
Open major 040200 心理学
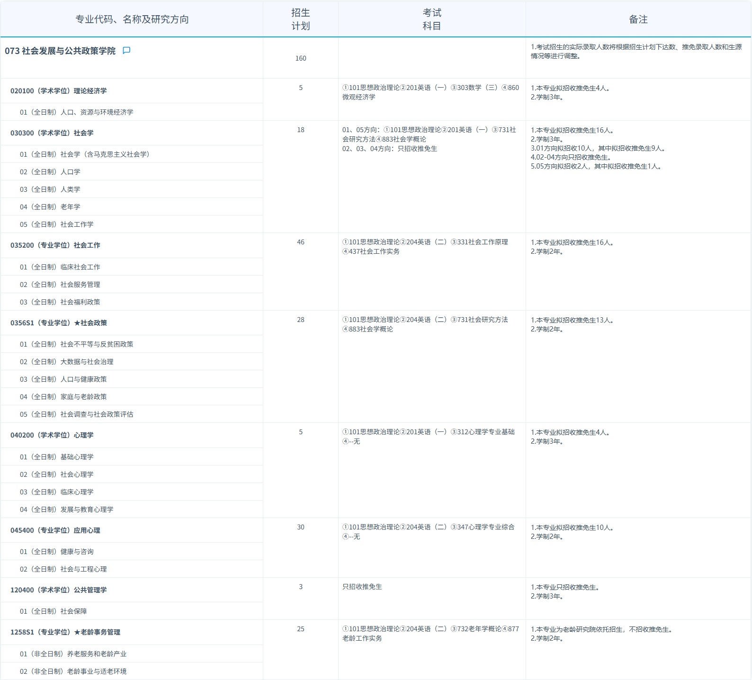click(x=52, y=435)
